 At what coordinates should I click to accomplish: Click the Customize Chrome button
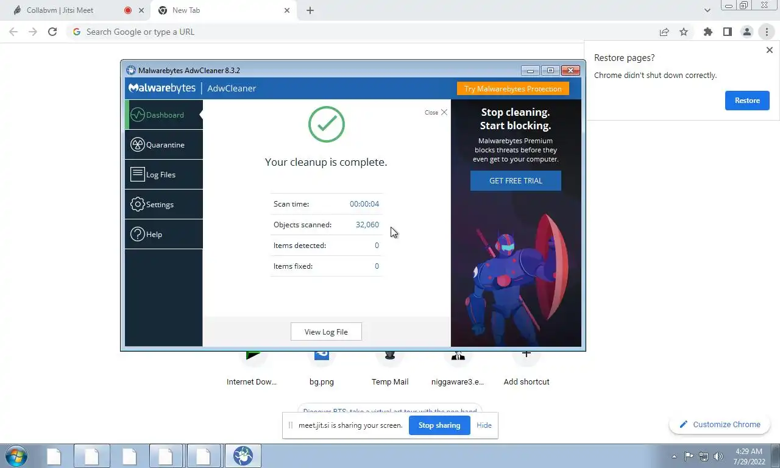point(720,424)
